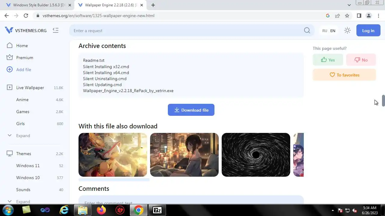
Task: Open the red round app in taskbar
Action: [x=120, y=210]
